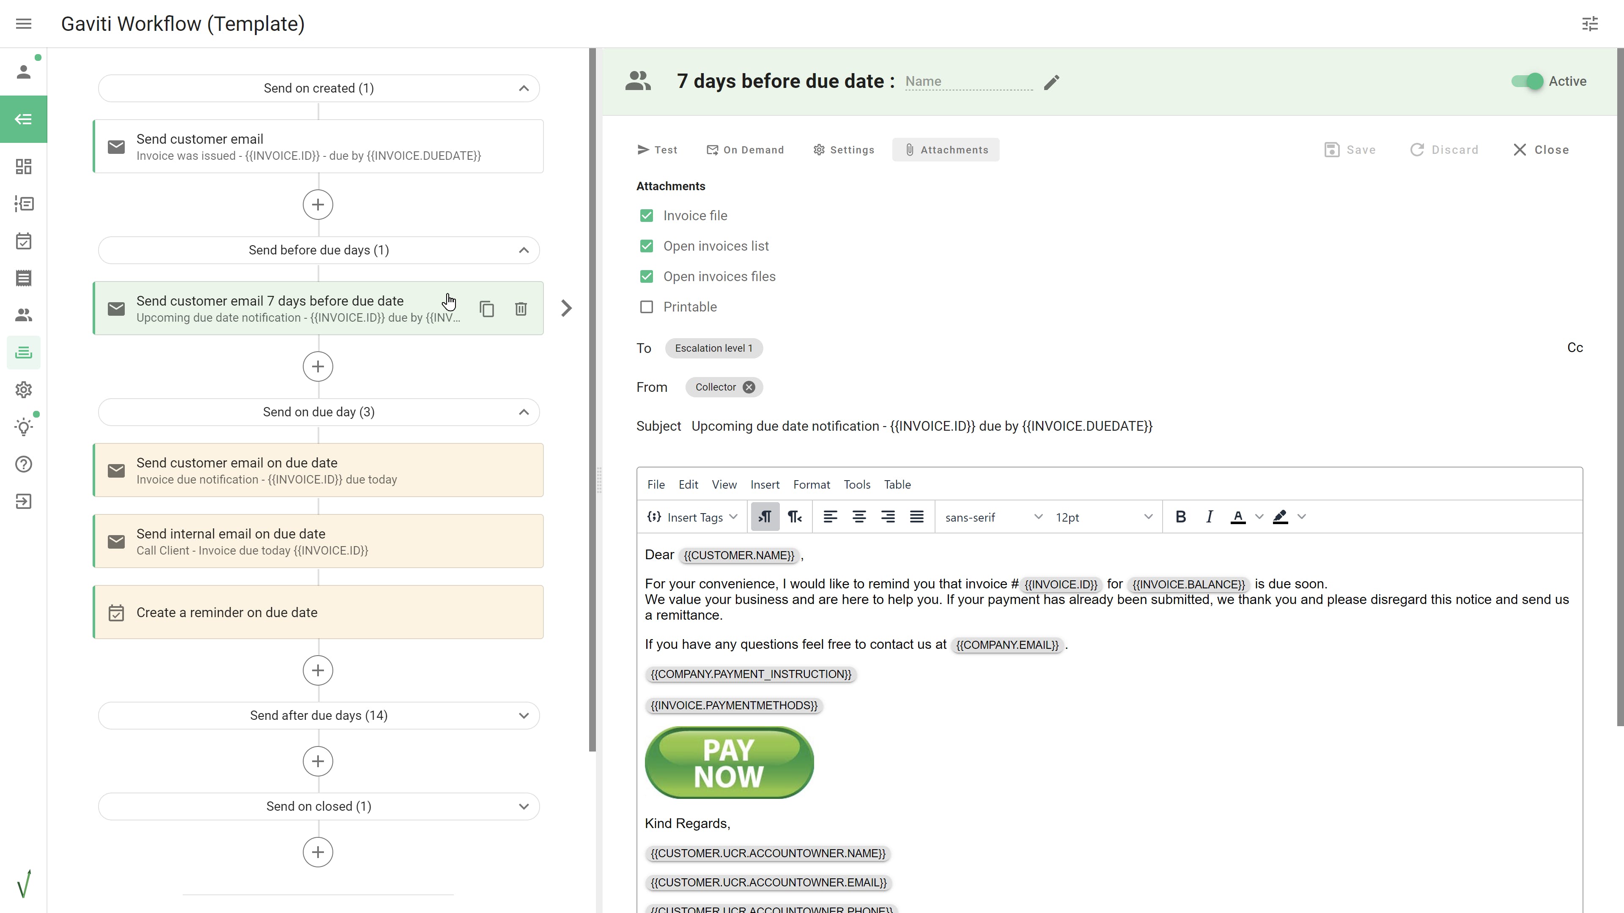This screenshot has height=913, width=1624.
Task: Click the right-to-left text direction icon
Action: (794, 517)
